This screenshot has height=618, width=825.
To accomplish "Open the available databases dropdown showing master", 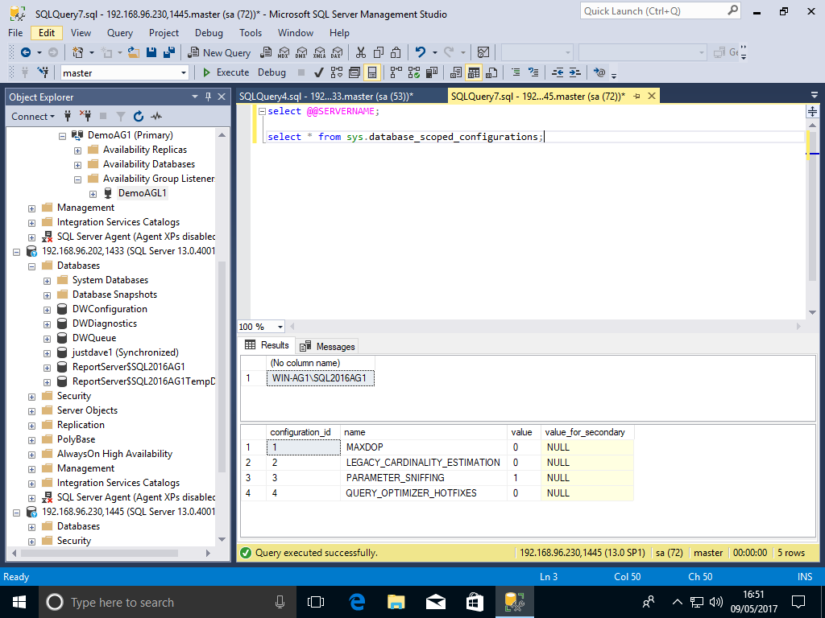I will [184, 72].
